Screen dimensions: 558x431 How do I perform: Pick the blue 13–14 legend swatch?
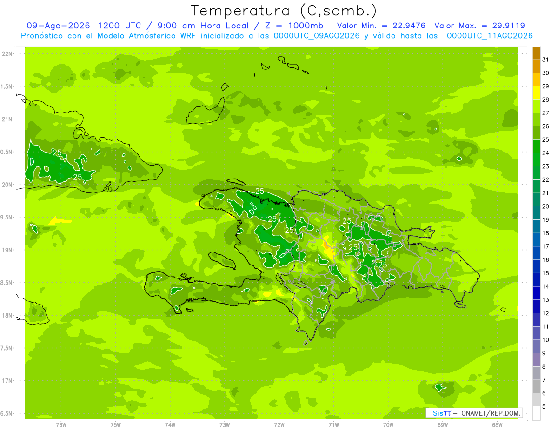tap(536, 293)
